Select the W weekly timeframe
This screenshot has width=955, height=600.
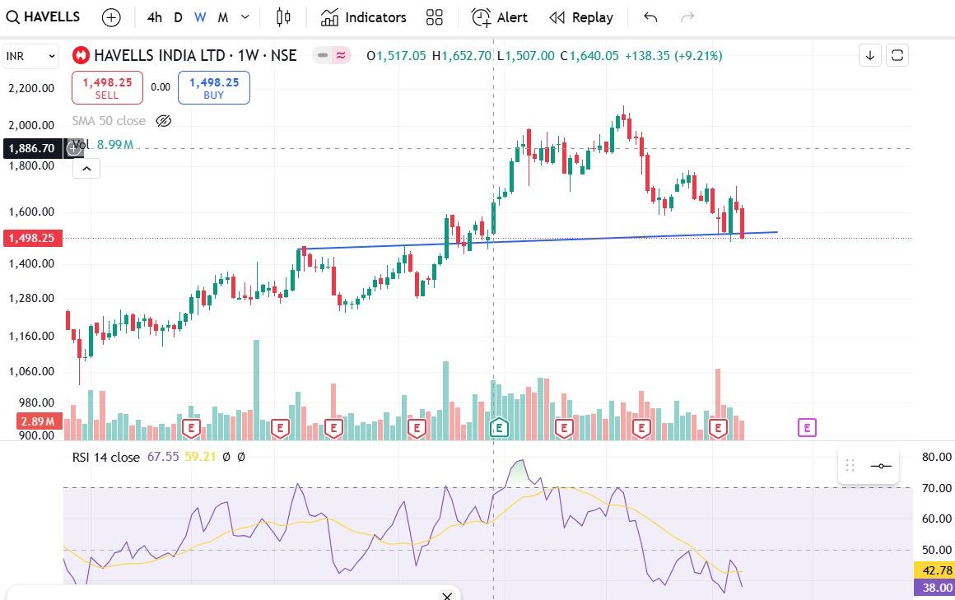point(200,17)
